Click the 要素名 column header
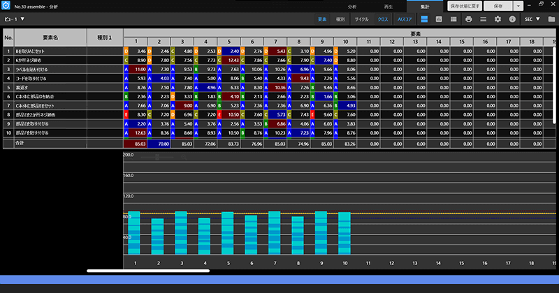Image resolution: width=559 pixels, height=293 pixels. (x=50, y=38)
